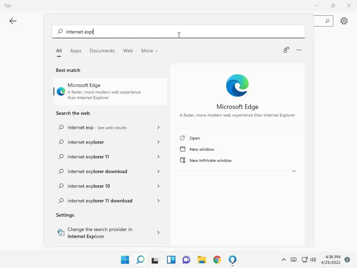Select 'internet exp - See web results'
357x268 pixels.
[97, 127]
